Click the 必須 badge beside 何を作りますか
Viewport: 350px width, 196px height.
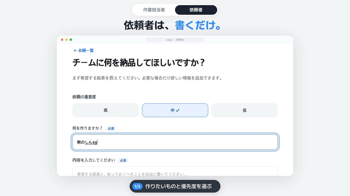[111, 128]
